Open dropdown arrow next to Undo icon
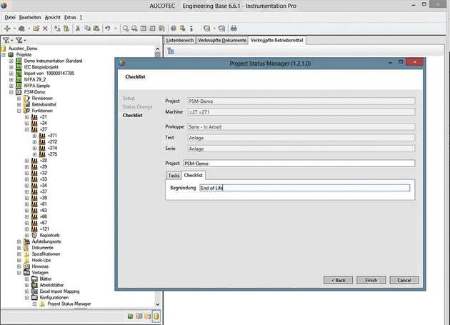The image size is (450, 325). pos(116,28)
